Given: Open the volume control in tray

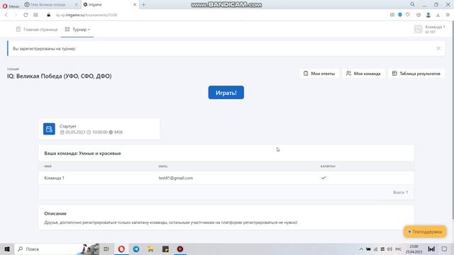Looking at the screenshot, I should [x=389, y=249].
